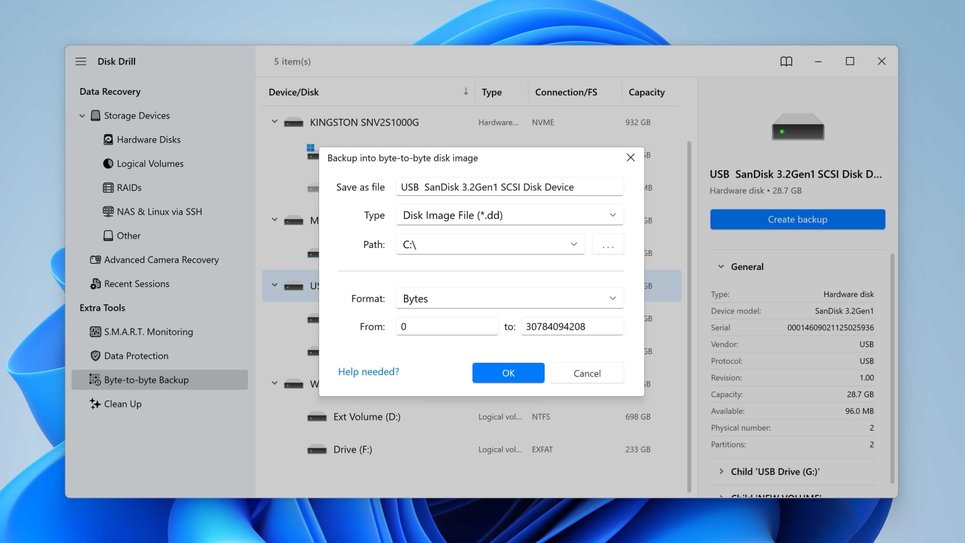Select Recent Sessions in sidebar
The width and height of the screenshot is (965, 543).
[x=136, y=284]
